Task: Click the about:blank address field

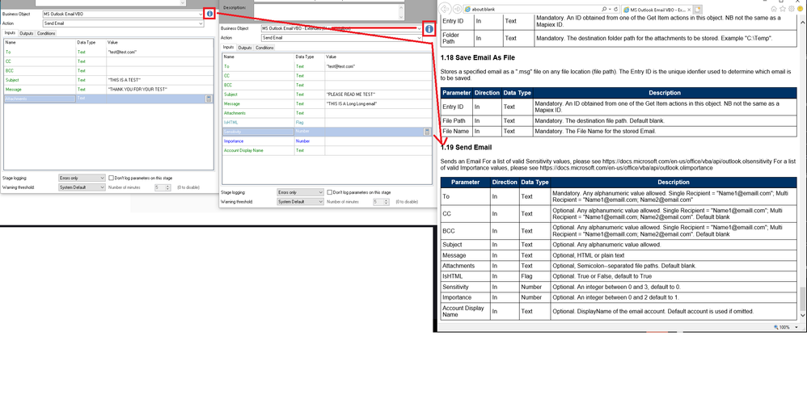Action: (533, 9)
